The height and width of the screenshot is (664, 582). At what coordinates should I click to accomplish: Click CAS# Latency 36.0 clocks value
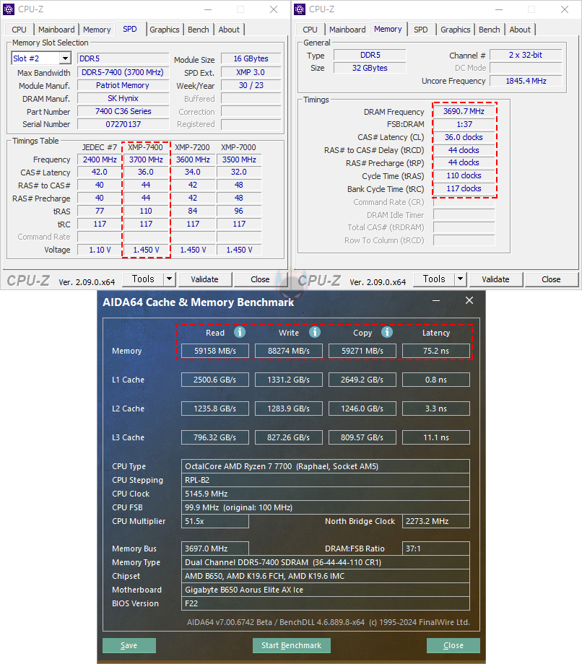pos(464,137)
